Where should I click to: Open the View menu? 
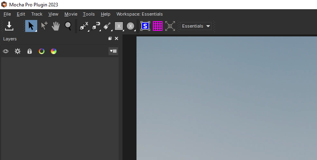tap(53, 14)
